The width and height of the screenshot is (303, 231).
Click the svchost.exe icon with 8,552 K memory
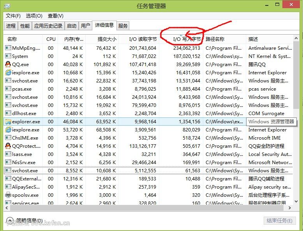8,170
